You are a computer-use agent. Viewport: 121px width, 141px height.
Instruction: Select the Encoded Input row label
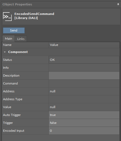pos(14,131)
